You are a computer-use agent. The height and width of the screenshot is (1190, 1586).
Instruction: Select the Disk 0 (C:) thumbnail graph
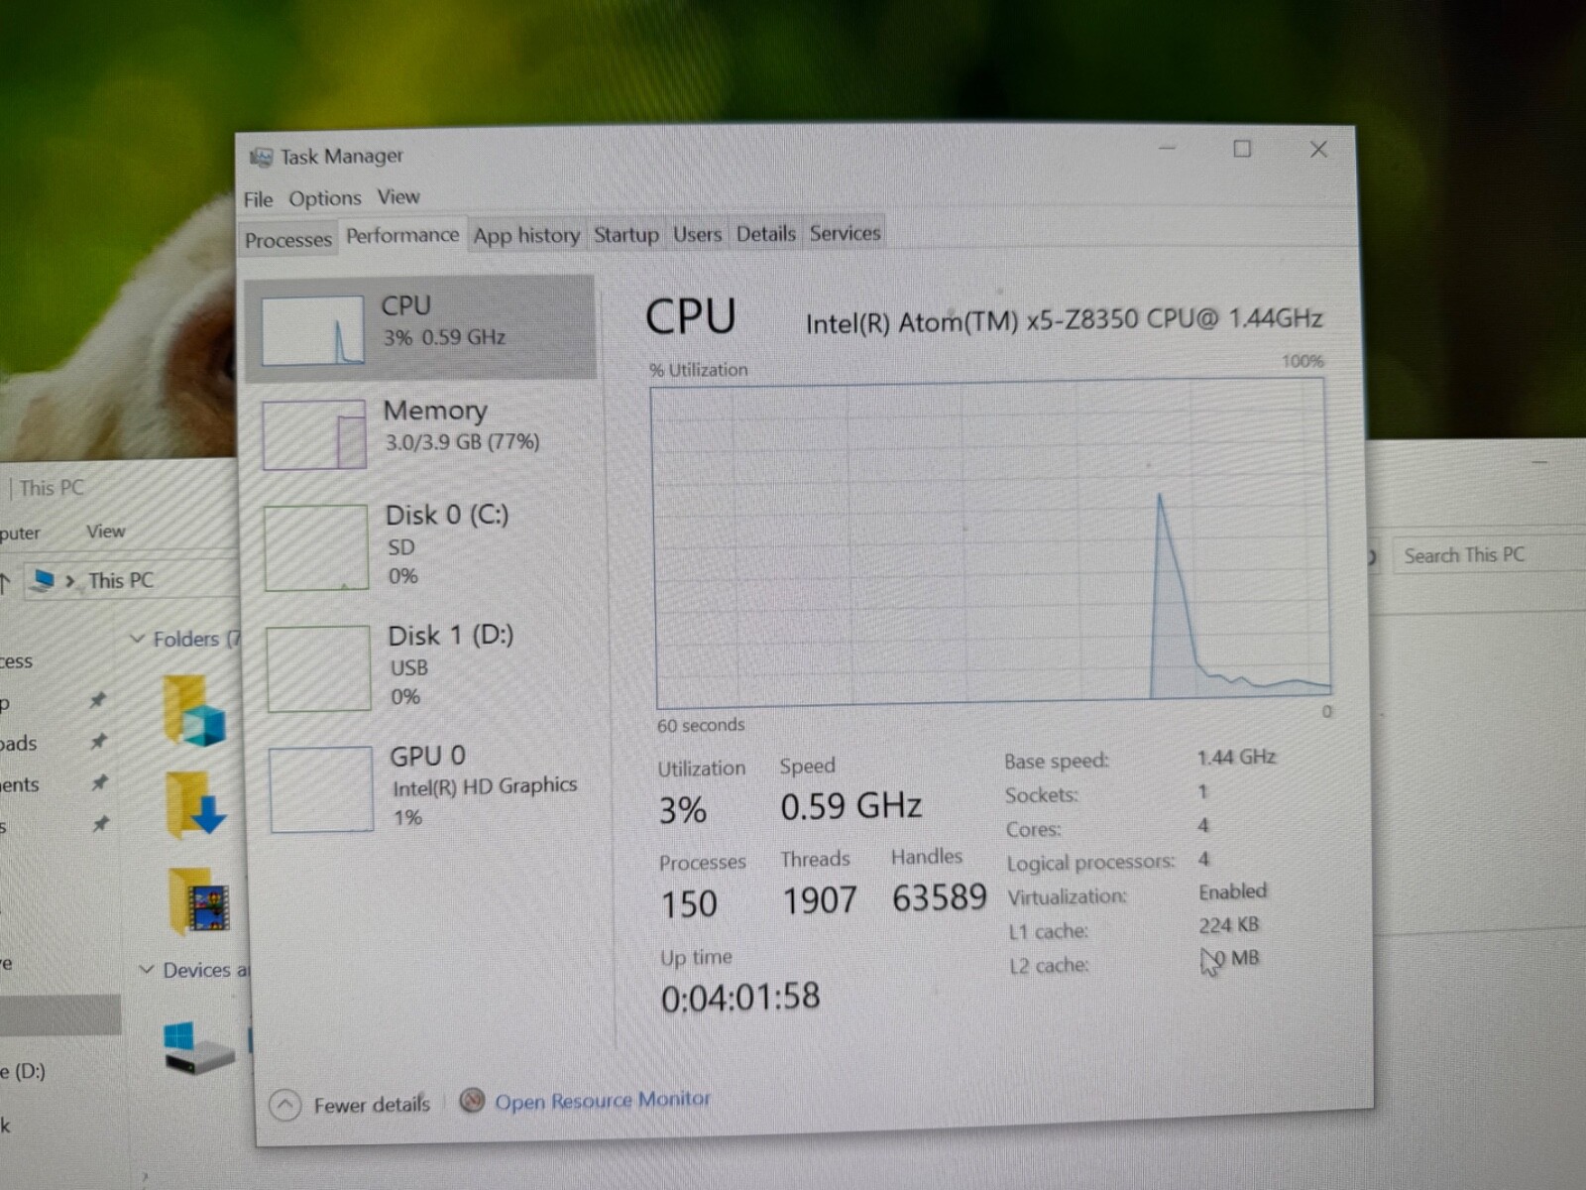pyautogui.click(x=316, y=547)
